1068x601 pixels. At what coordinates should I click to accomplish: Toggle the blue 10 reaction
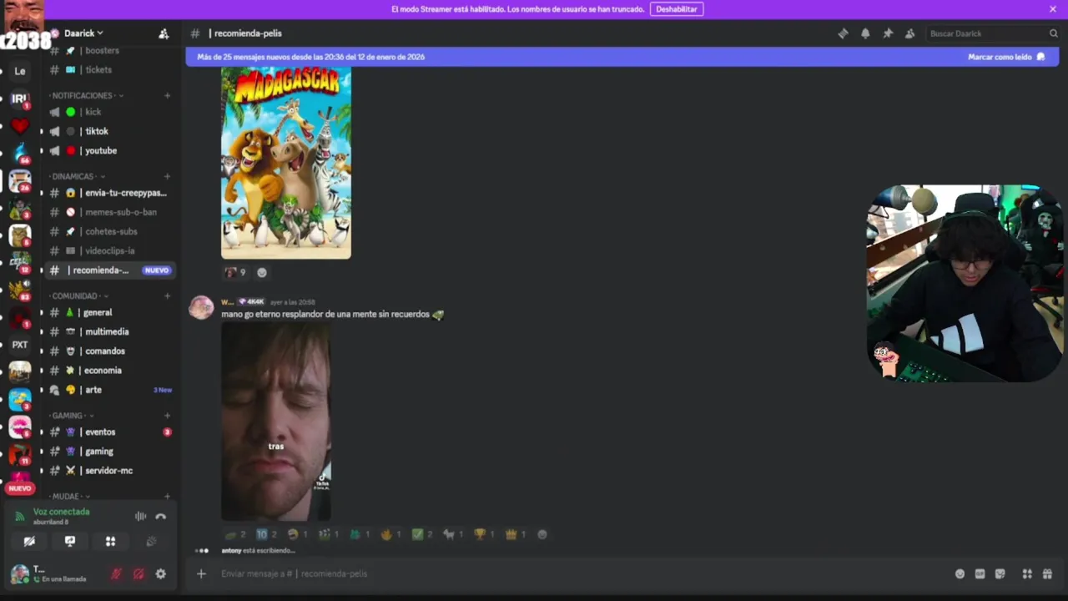(x=266, y=534)
